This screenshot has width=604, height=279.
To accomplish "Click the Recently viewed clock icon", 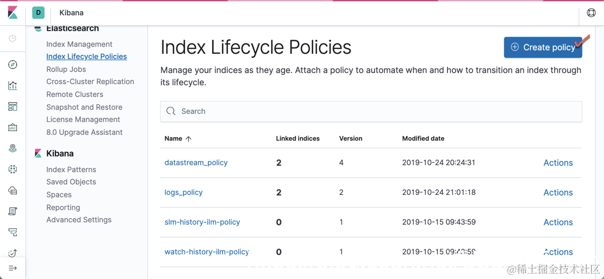I will coord(13,39).
